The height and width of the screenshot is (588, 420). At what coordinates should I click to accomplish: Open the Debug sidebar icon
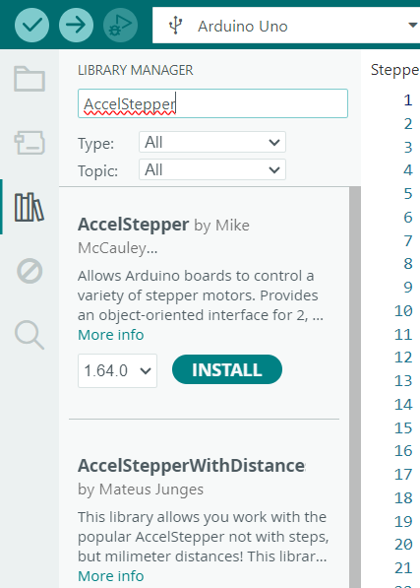tap(30, 271)
